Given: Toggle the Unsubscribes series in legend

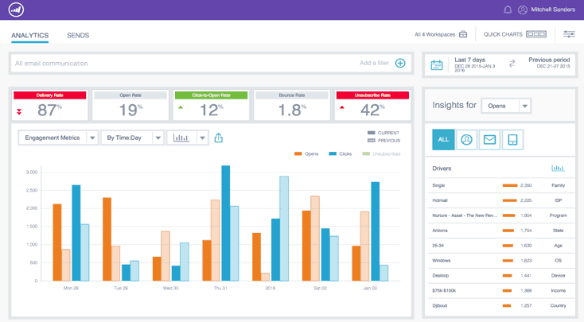Looking at the screenshot, I should click(x=382, y=154).
